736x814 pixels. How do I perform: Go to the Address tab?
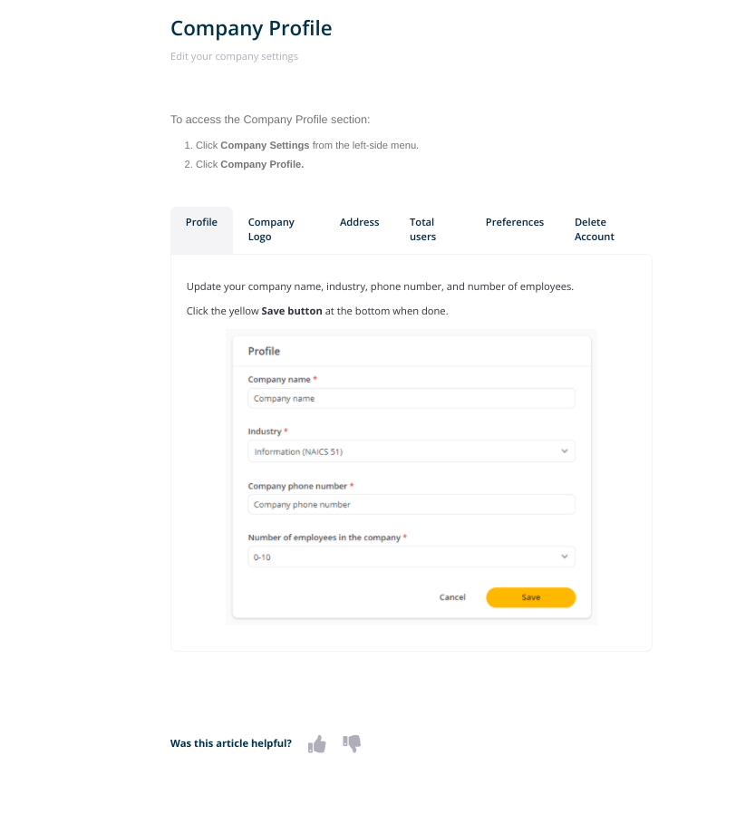pos(359,222)
